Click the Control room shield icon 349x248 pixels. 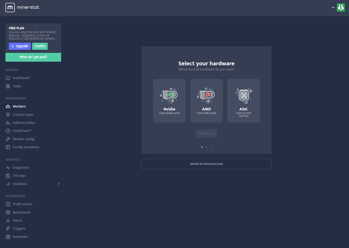(8, 115)
